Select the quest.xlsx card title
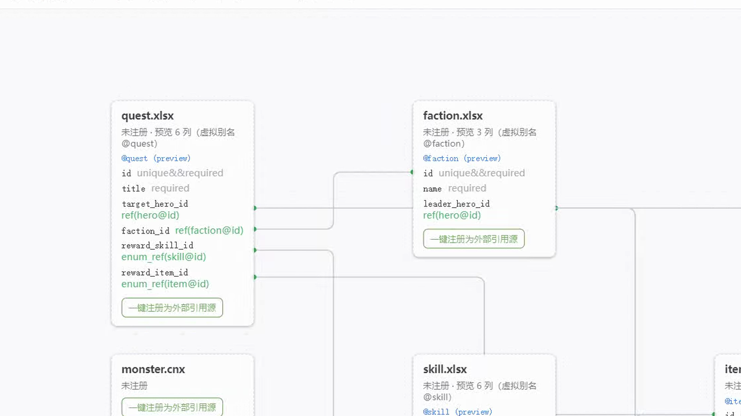Viewport: 741px width, 416px height. 148,116
